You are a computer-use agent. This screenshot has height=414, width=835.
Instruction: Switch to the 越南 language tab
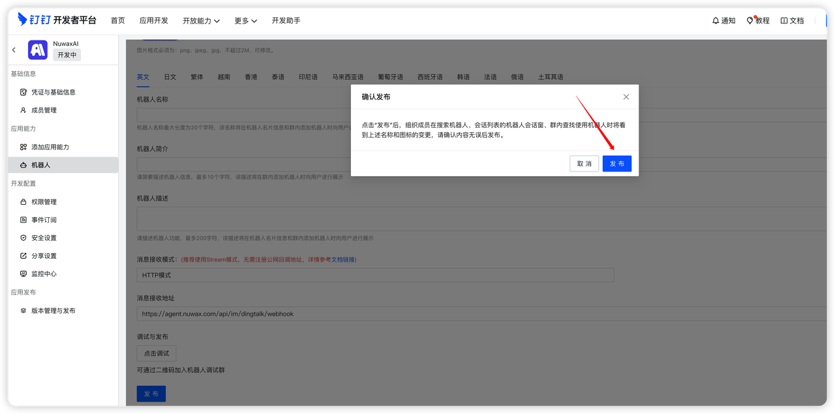[x=224, y=77]
